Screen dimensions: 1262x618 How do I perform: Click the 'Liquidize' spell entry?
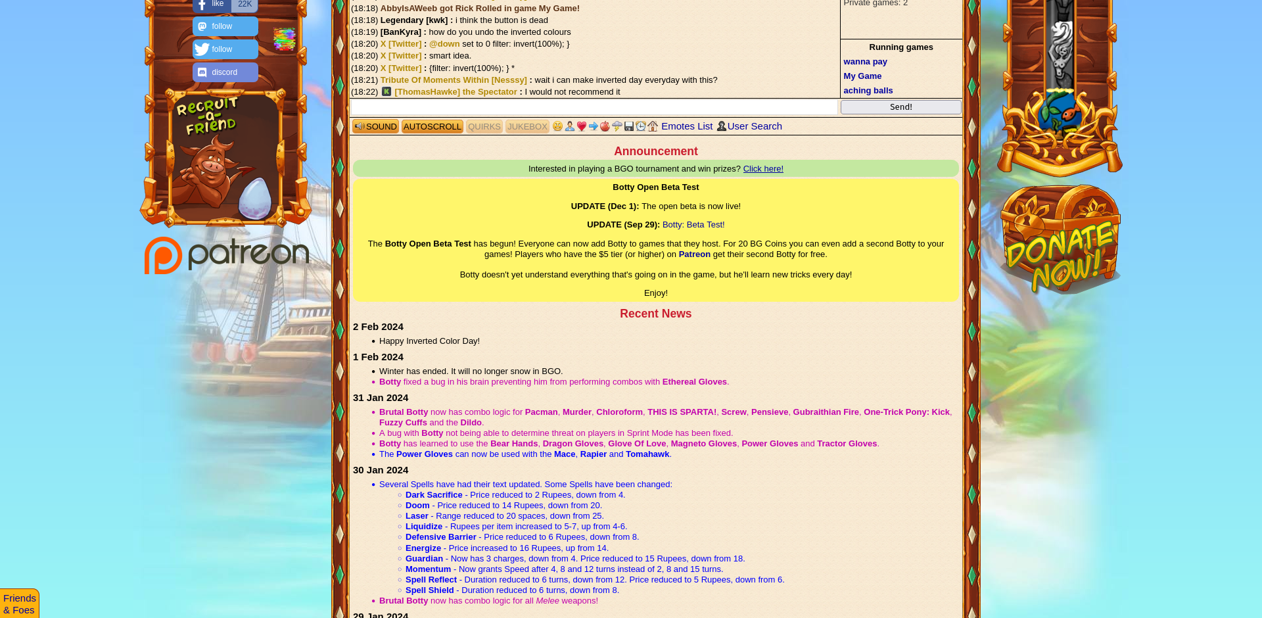[x=424, y=527]
